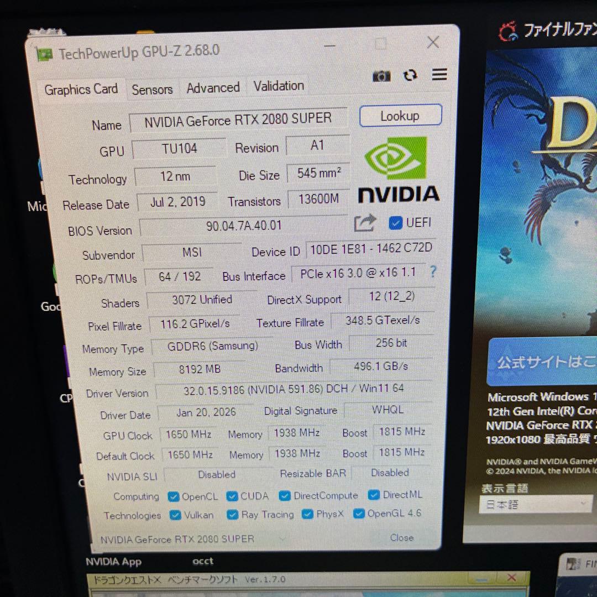
Task: Select the Graphics Card tab
Action: click(x=81, y=90)
